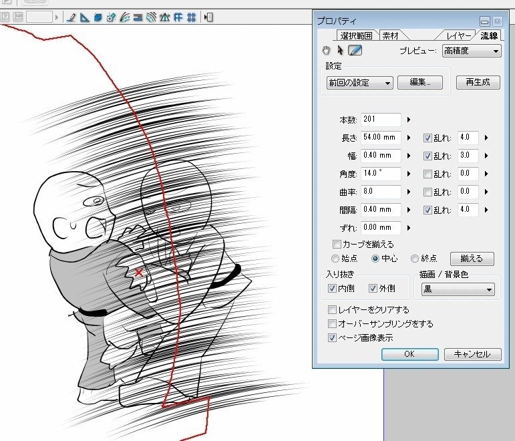Switch to the 流線 tab
Screen dimensions: 515x441
[x=489, y=35]
